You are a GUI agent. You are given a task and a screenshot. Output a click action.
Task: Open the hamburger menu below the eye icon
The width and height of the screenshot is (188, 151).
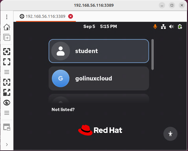tap(7, 113)
